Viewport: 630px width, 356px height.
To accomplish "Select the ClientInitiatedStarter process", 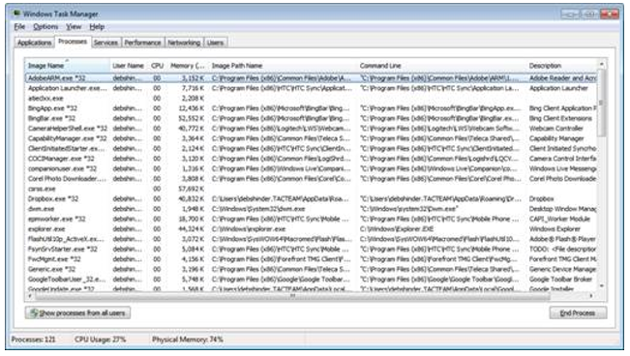I will 311,148.
